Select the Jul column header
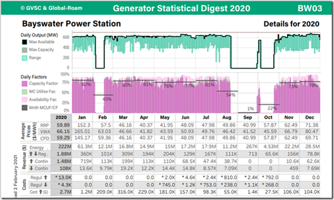This screenshot has height=200, width=334. (206, 117)
